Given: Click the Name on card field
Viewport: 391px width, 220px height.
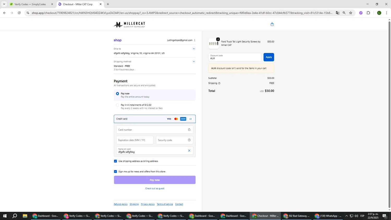Looking at the screenshot, I should pyautogui.click(x=155, y=150).
